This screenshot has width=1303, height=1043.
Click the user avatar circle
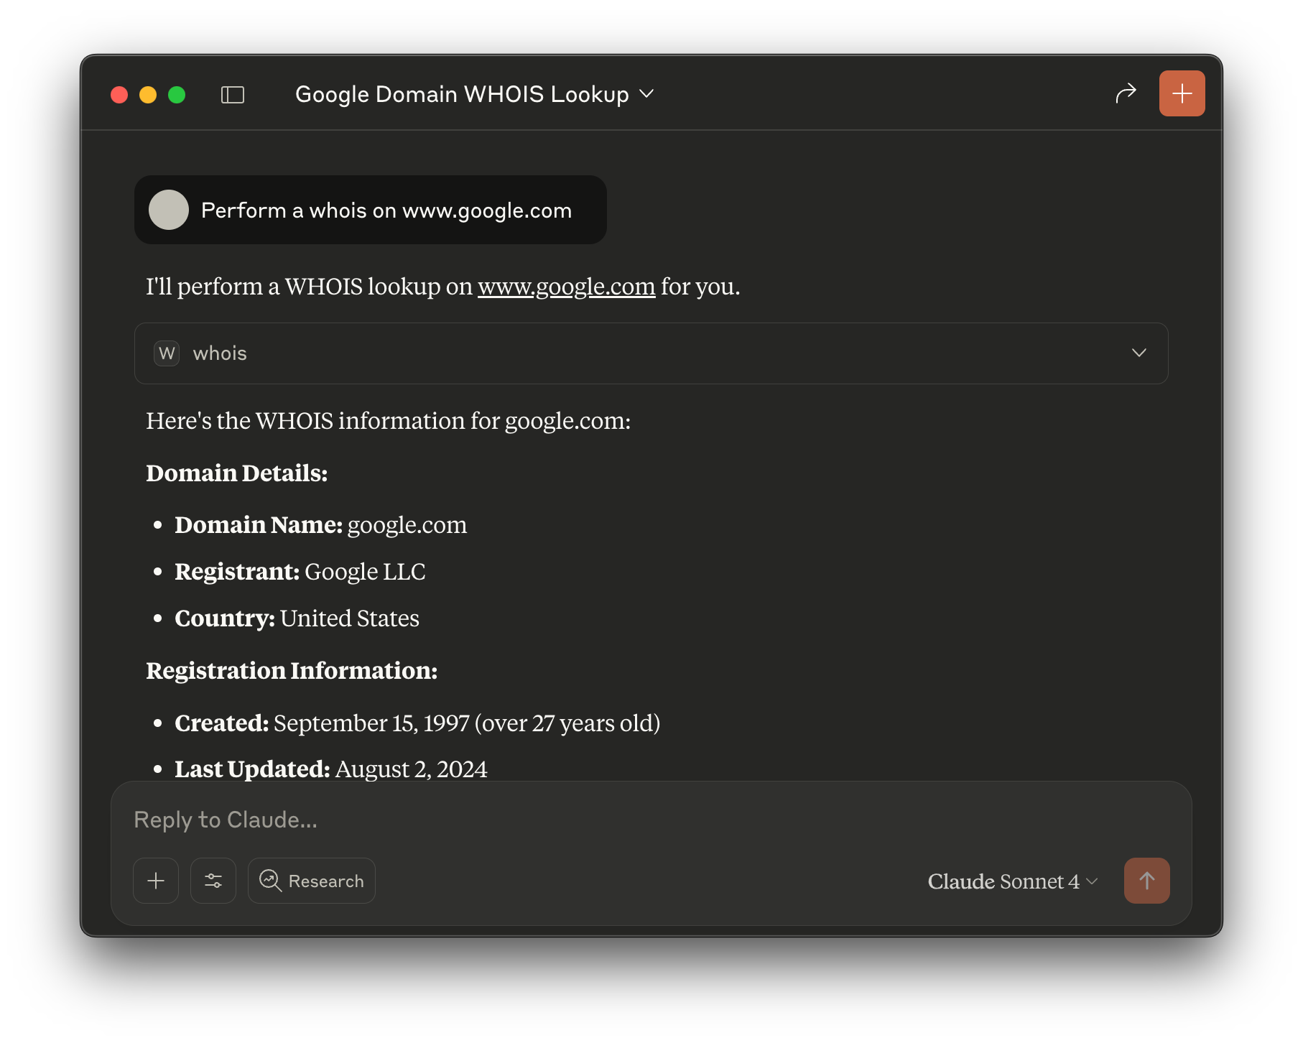pos(169,210)
